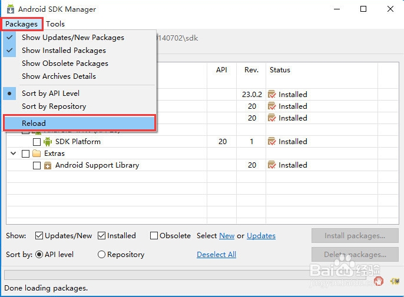404x297 pixels.
Task: Collapse the Extras tree node
Action: (14, 153)
